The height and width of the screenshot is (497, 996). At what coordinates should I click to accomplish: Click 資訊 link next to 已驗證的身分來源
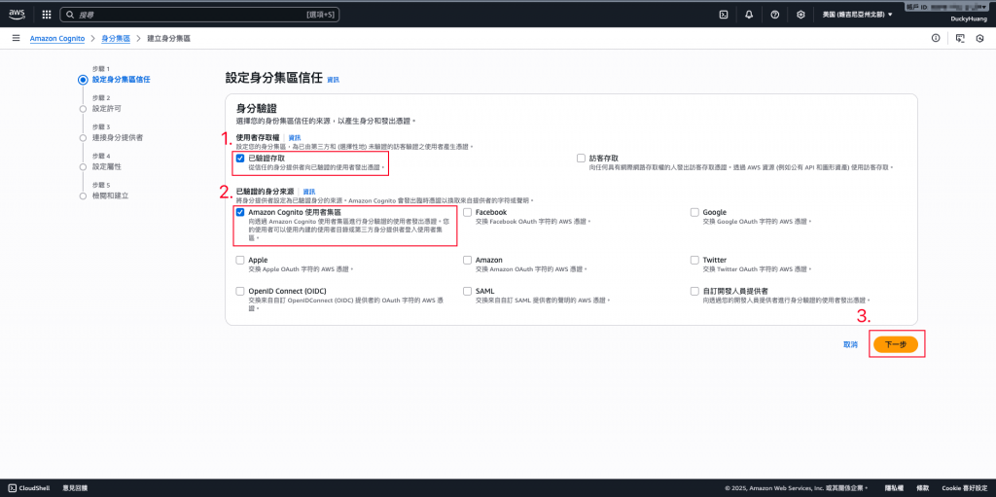(309, 192)
